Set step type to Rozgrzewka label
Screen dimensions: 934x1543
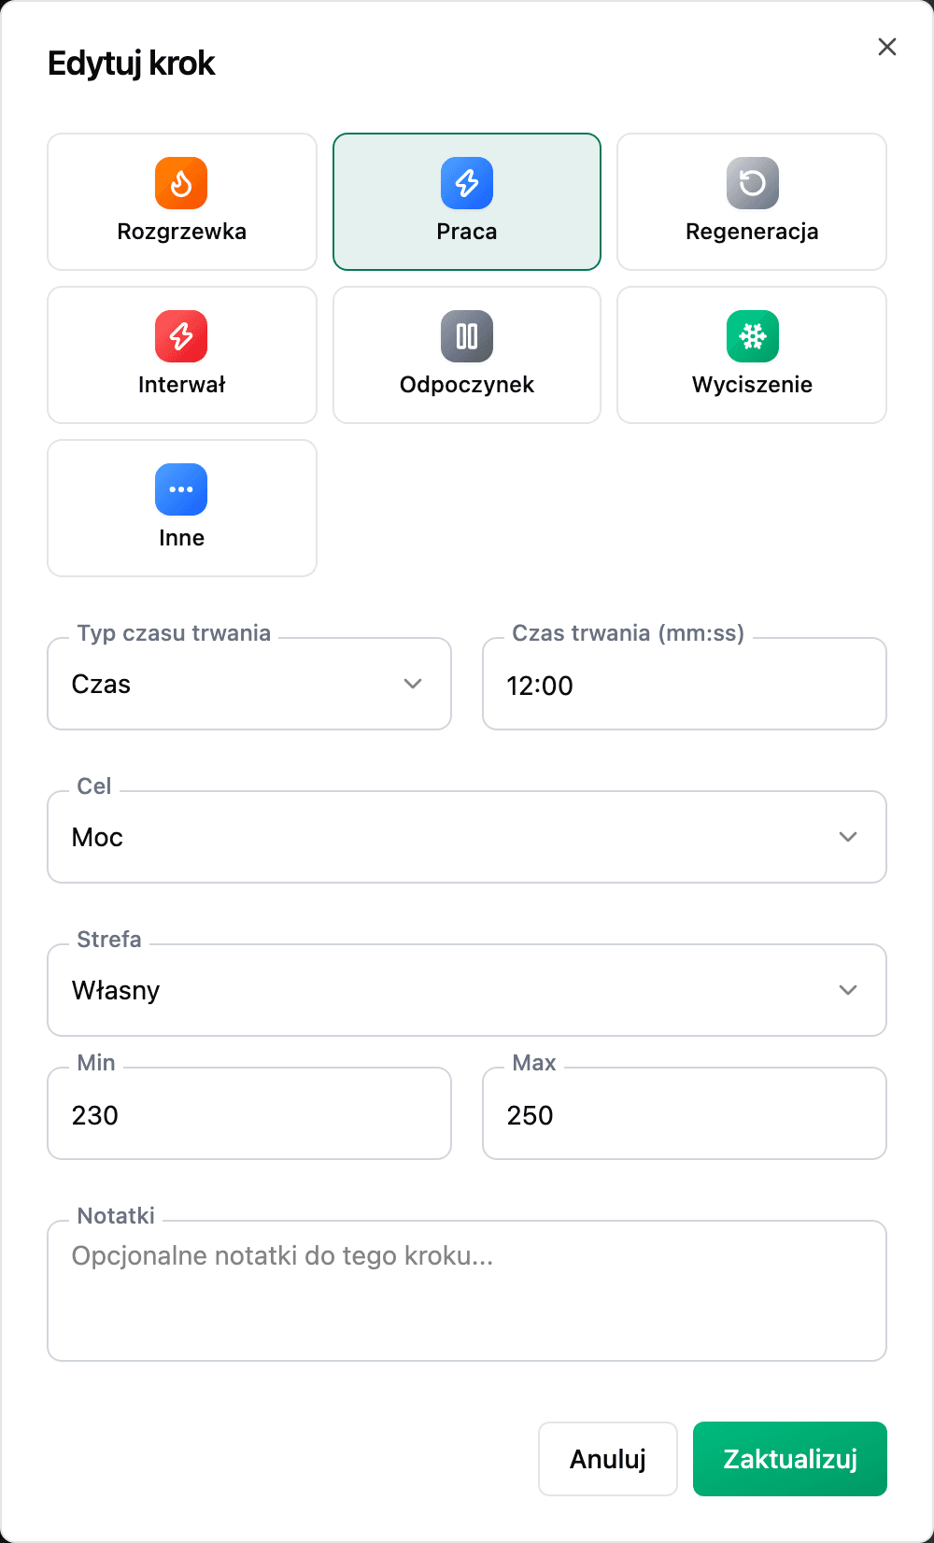182,232
